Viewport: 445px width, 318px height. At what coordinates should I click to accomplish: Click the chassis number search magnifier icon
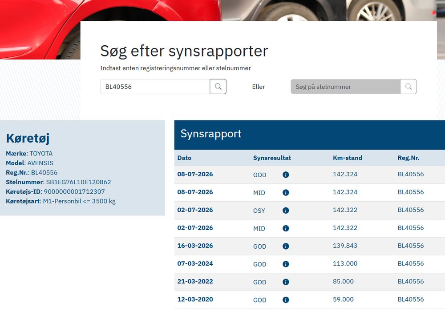pos(409,87)
